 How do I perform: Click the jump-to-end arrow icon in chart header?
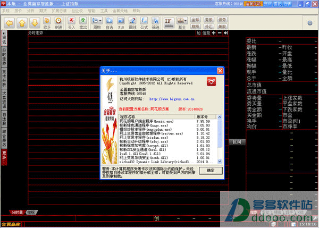click(x=225, y=33)
